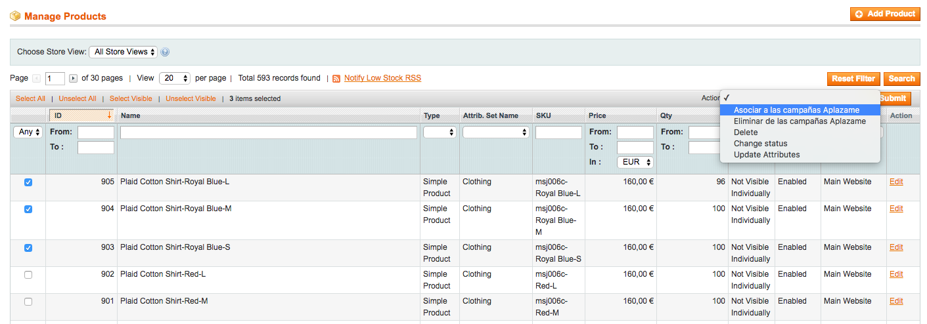Click the Reset Filter button
927x324 pixels.
tap(853, 79)
